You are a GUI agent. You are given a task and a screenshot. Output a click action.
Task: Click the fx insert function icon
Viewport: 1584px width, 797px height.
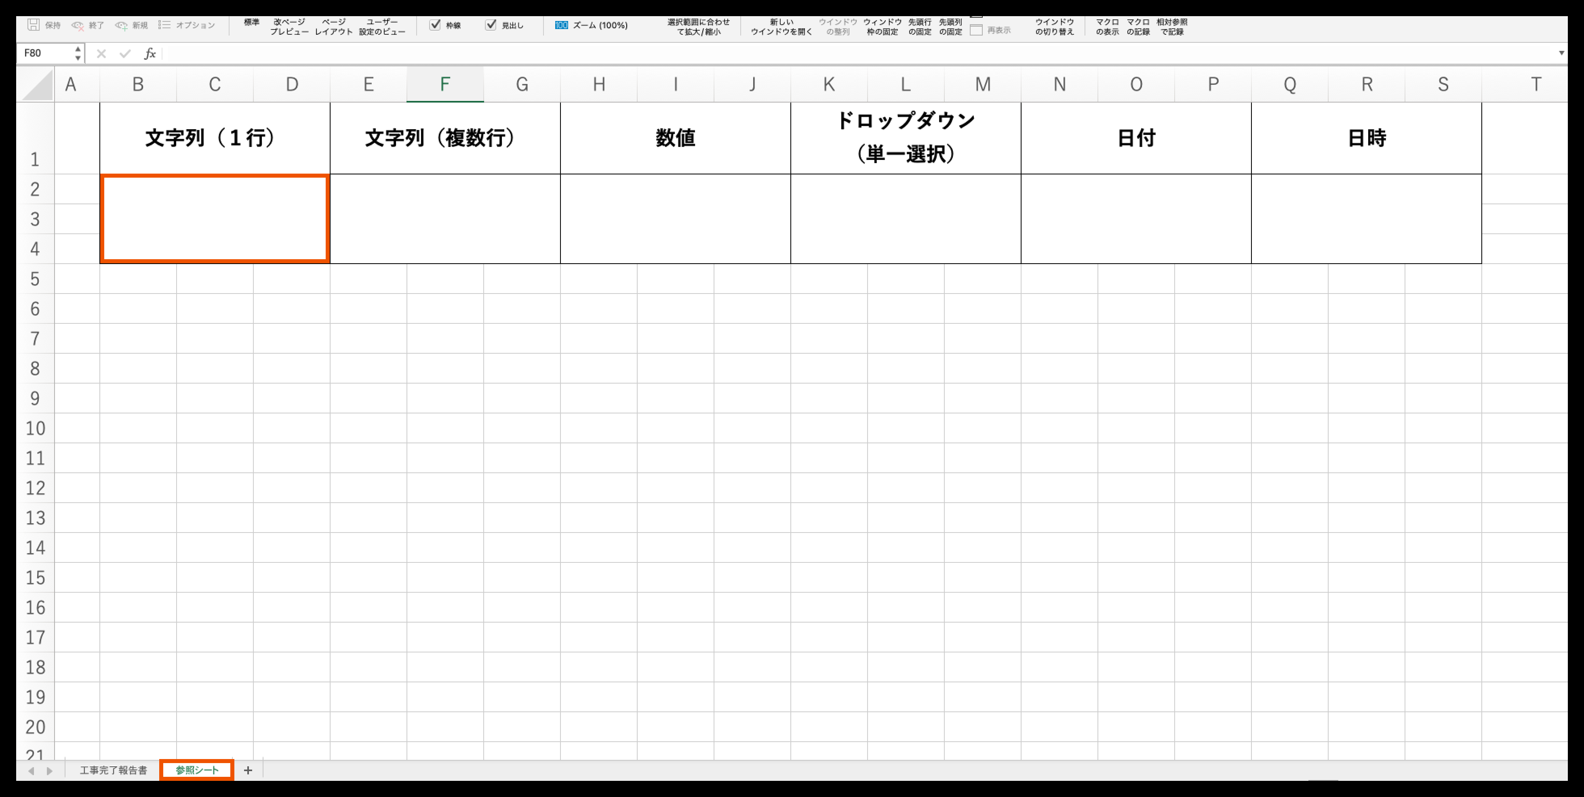(150, 53)
